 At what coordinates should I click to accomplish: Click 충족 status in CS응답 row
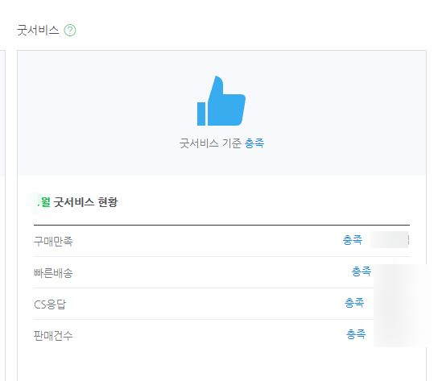354,303
